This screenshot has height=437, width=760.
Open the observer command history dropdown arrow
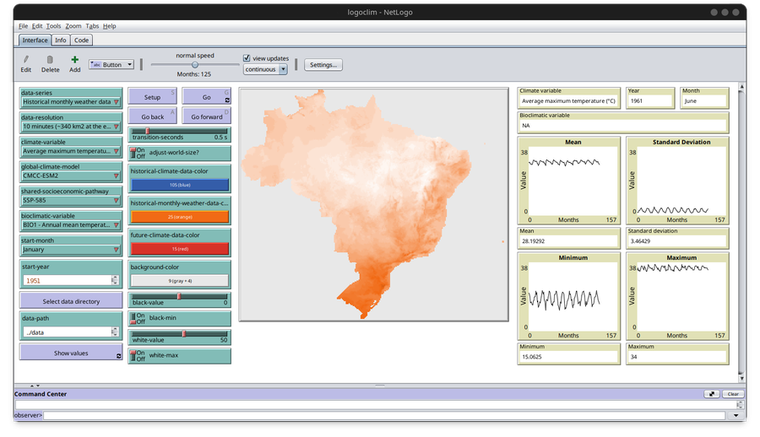[x=736, y=415]
